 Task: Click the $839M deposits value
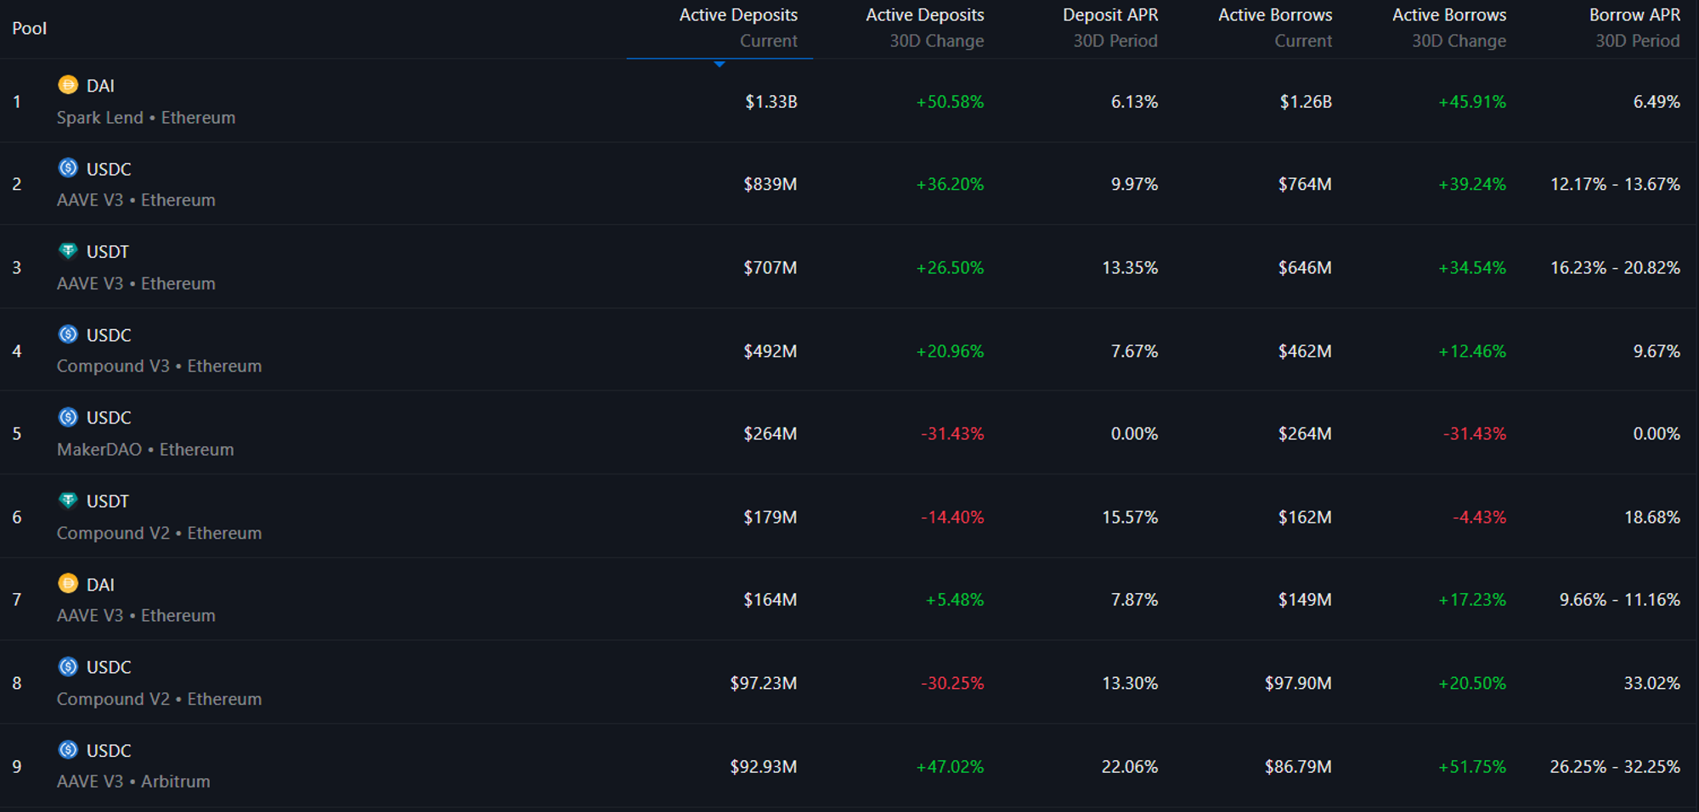pos(770,184)
